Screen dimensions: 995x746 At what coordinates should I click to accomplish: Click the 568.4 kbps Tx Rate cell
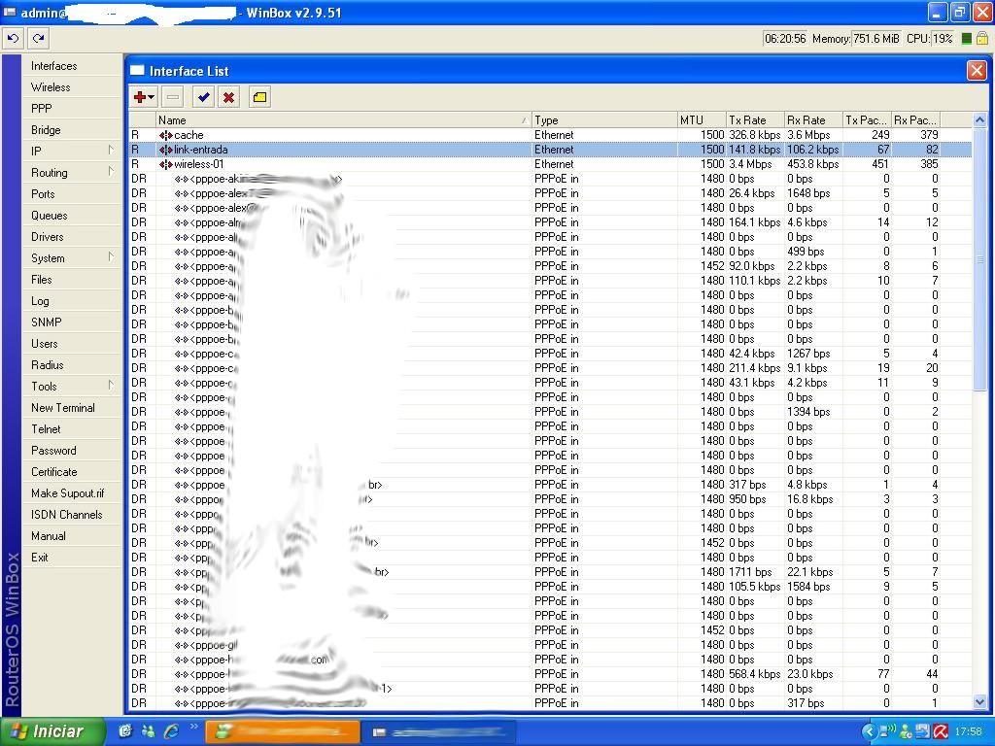click(754, 674)
